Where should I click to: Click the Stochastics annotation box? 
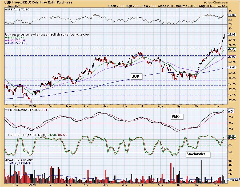tap(198, 154)
